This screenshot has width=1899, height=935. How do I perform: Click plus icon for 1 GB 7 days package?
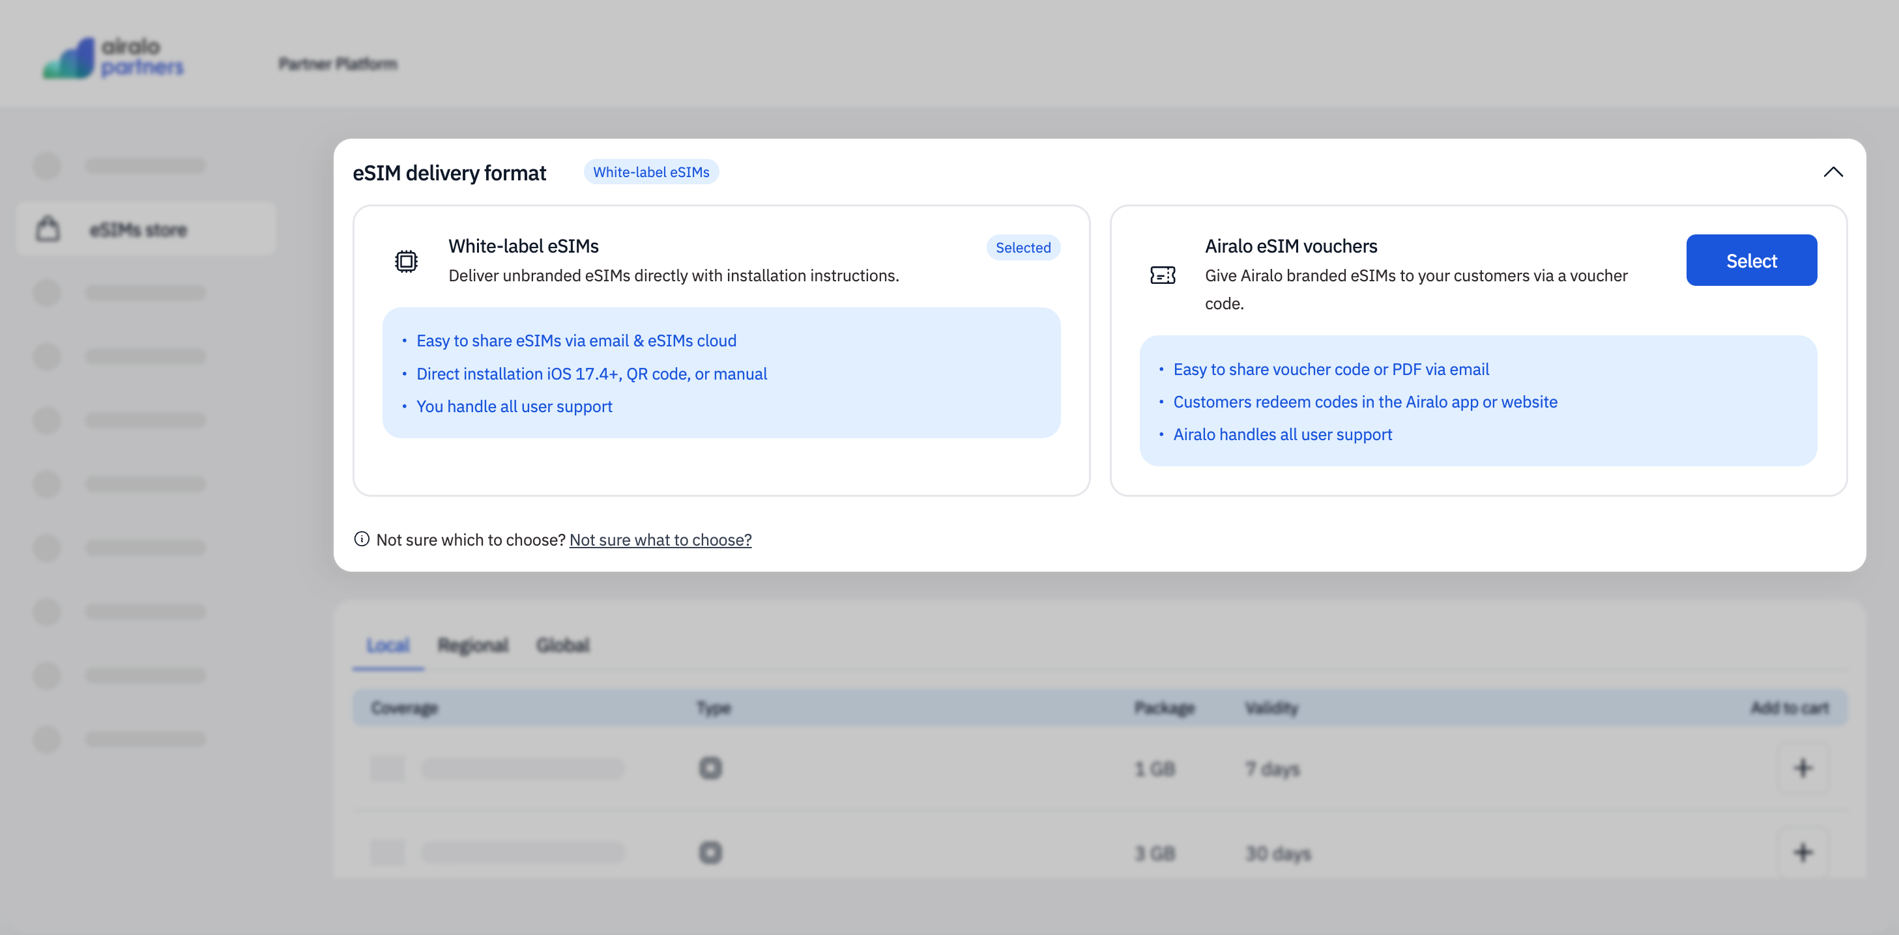(x=1803, y=768)
